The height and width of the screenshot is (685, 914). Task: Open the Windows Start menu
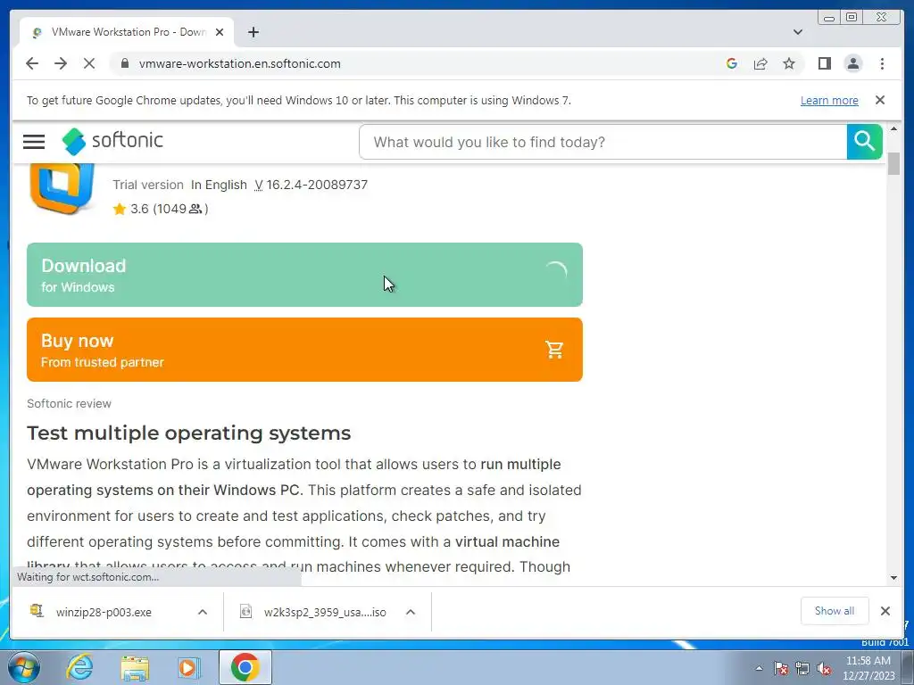(24, 667)
